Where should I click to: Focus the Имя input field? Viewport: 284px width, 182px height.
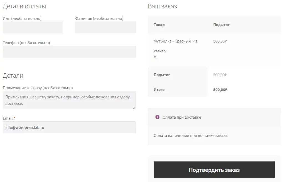33,28
